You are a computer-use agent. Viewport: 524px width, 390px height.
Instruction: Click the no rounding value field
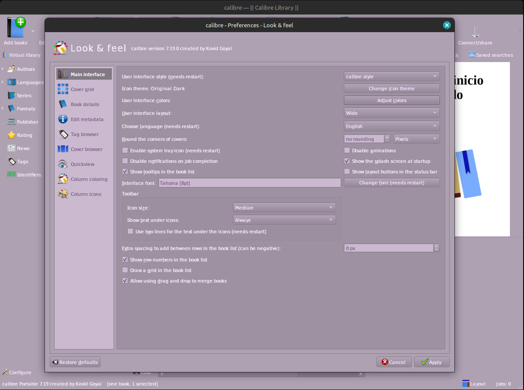pyautogui.click(x=364, y=139)
